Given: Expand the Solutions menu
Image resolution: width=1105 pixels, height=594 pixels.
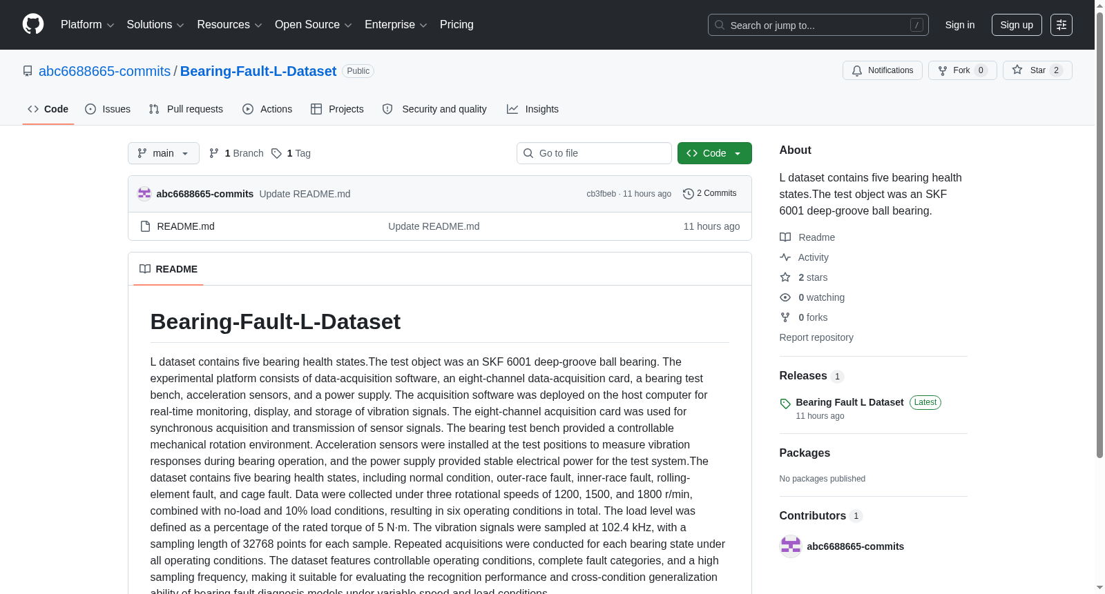Looking at the screenshot, I should tap(155, 25).
